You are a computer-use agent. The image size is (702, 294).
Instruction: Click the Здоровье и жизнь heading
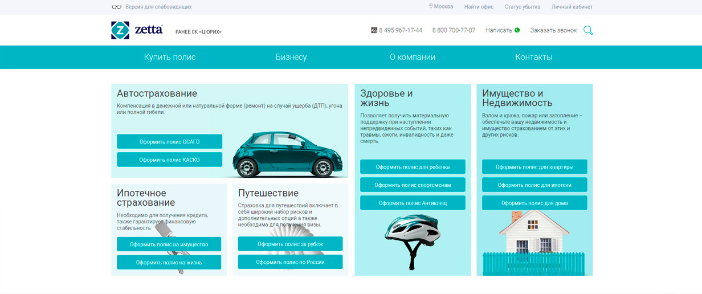pos(386,98)
